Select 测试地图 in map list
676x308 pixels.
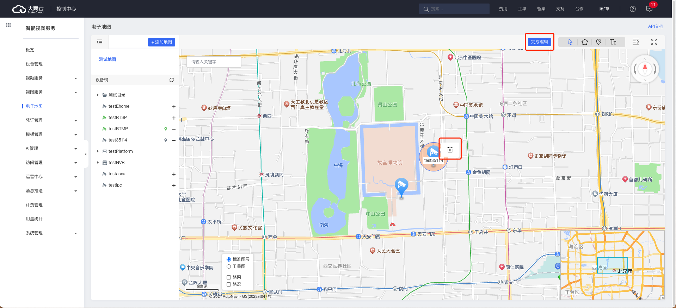pyautogui.click(x=107, y=59)
